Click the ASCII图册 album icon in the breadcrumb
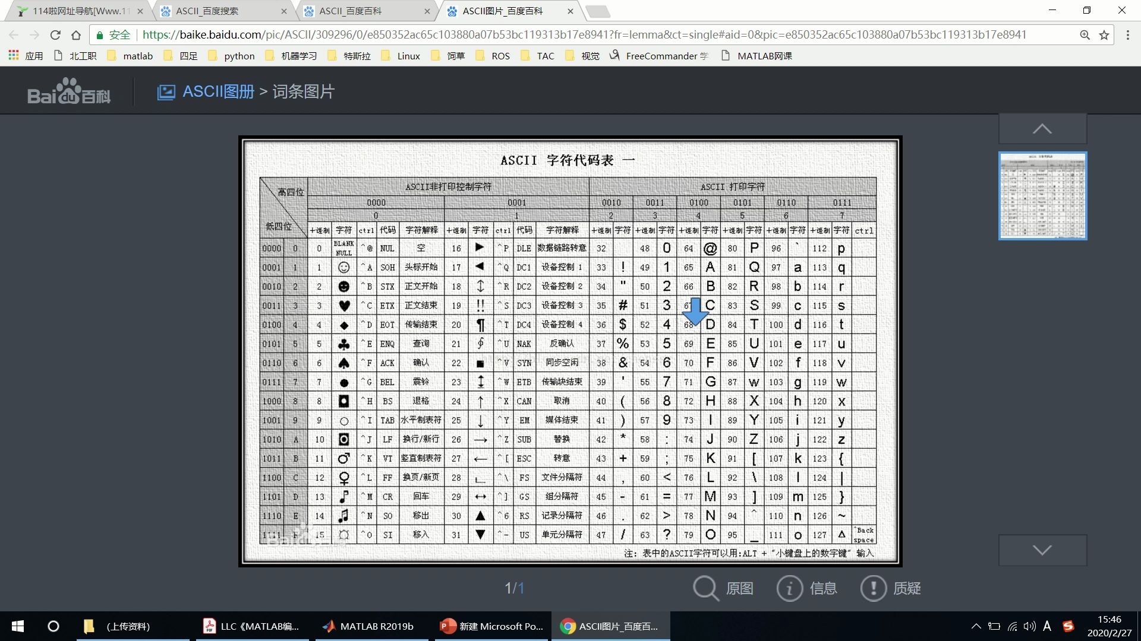The width and height of the screenshot is (1141, 641). coord(166,91)
